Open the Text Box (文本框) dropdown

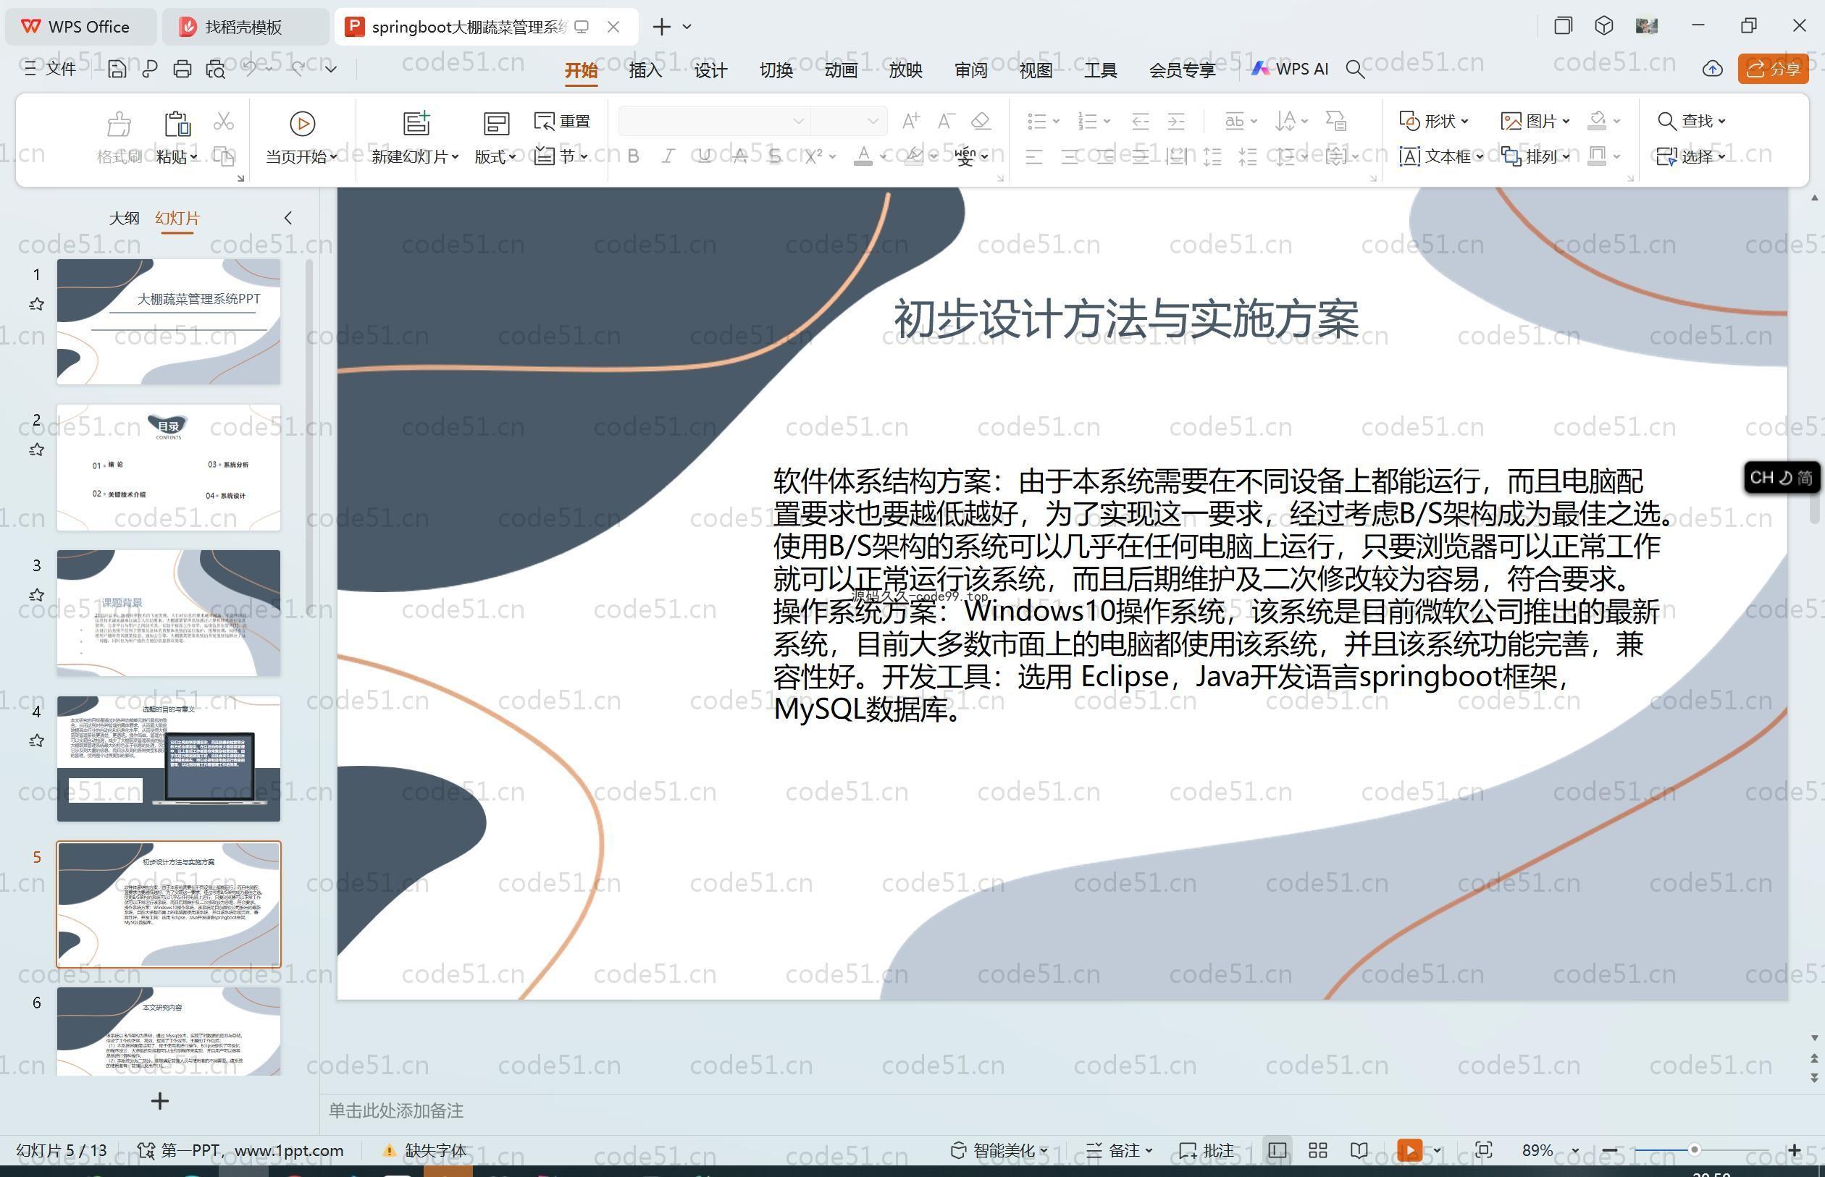pyautogui.click(x=1442, y=156)
